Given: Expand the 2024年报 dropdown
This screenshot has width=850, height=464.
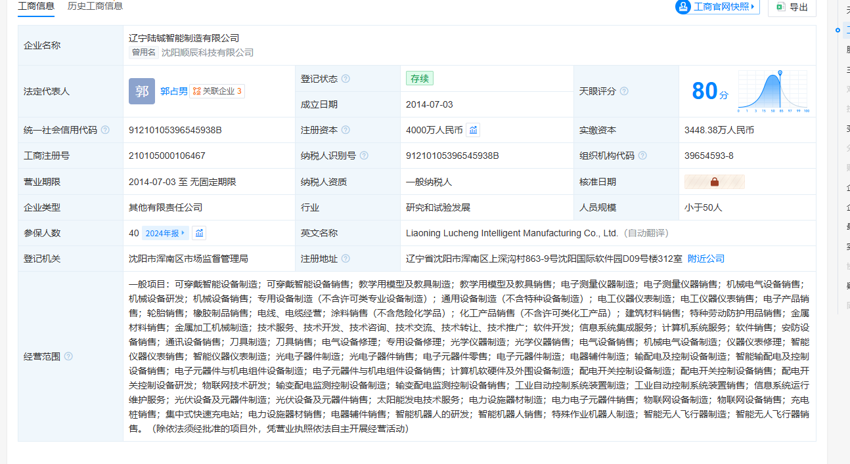Looking at the screenshot, I should click(x=166, y=233).
